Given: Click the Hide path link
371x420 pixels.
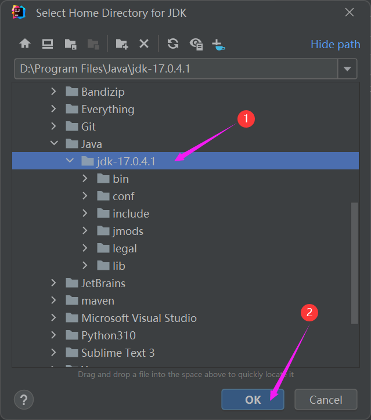Looking at the screenshot, I should point(336,44).
